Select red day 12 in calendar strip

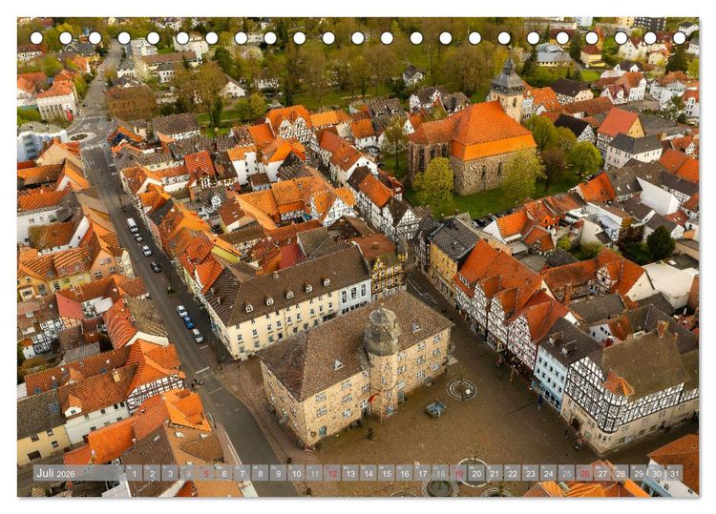point(332,473)
